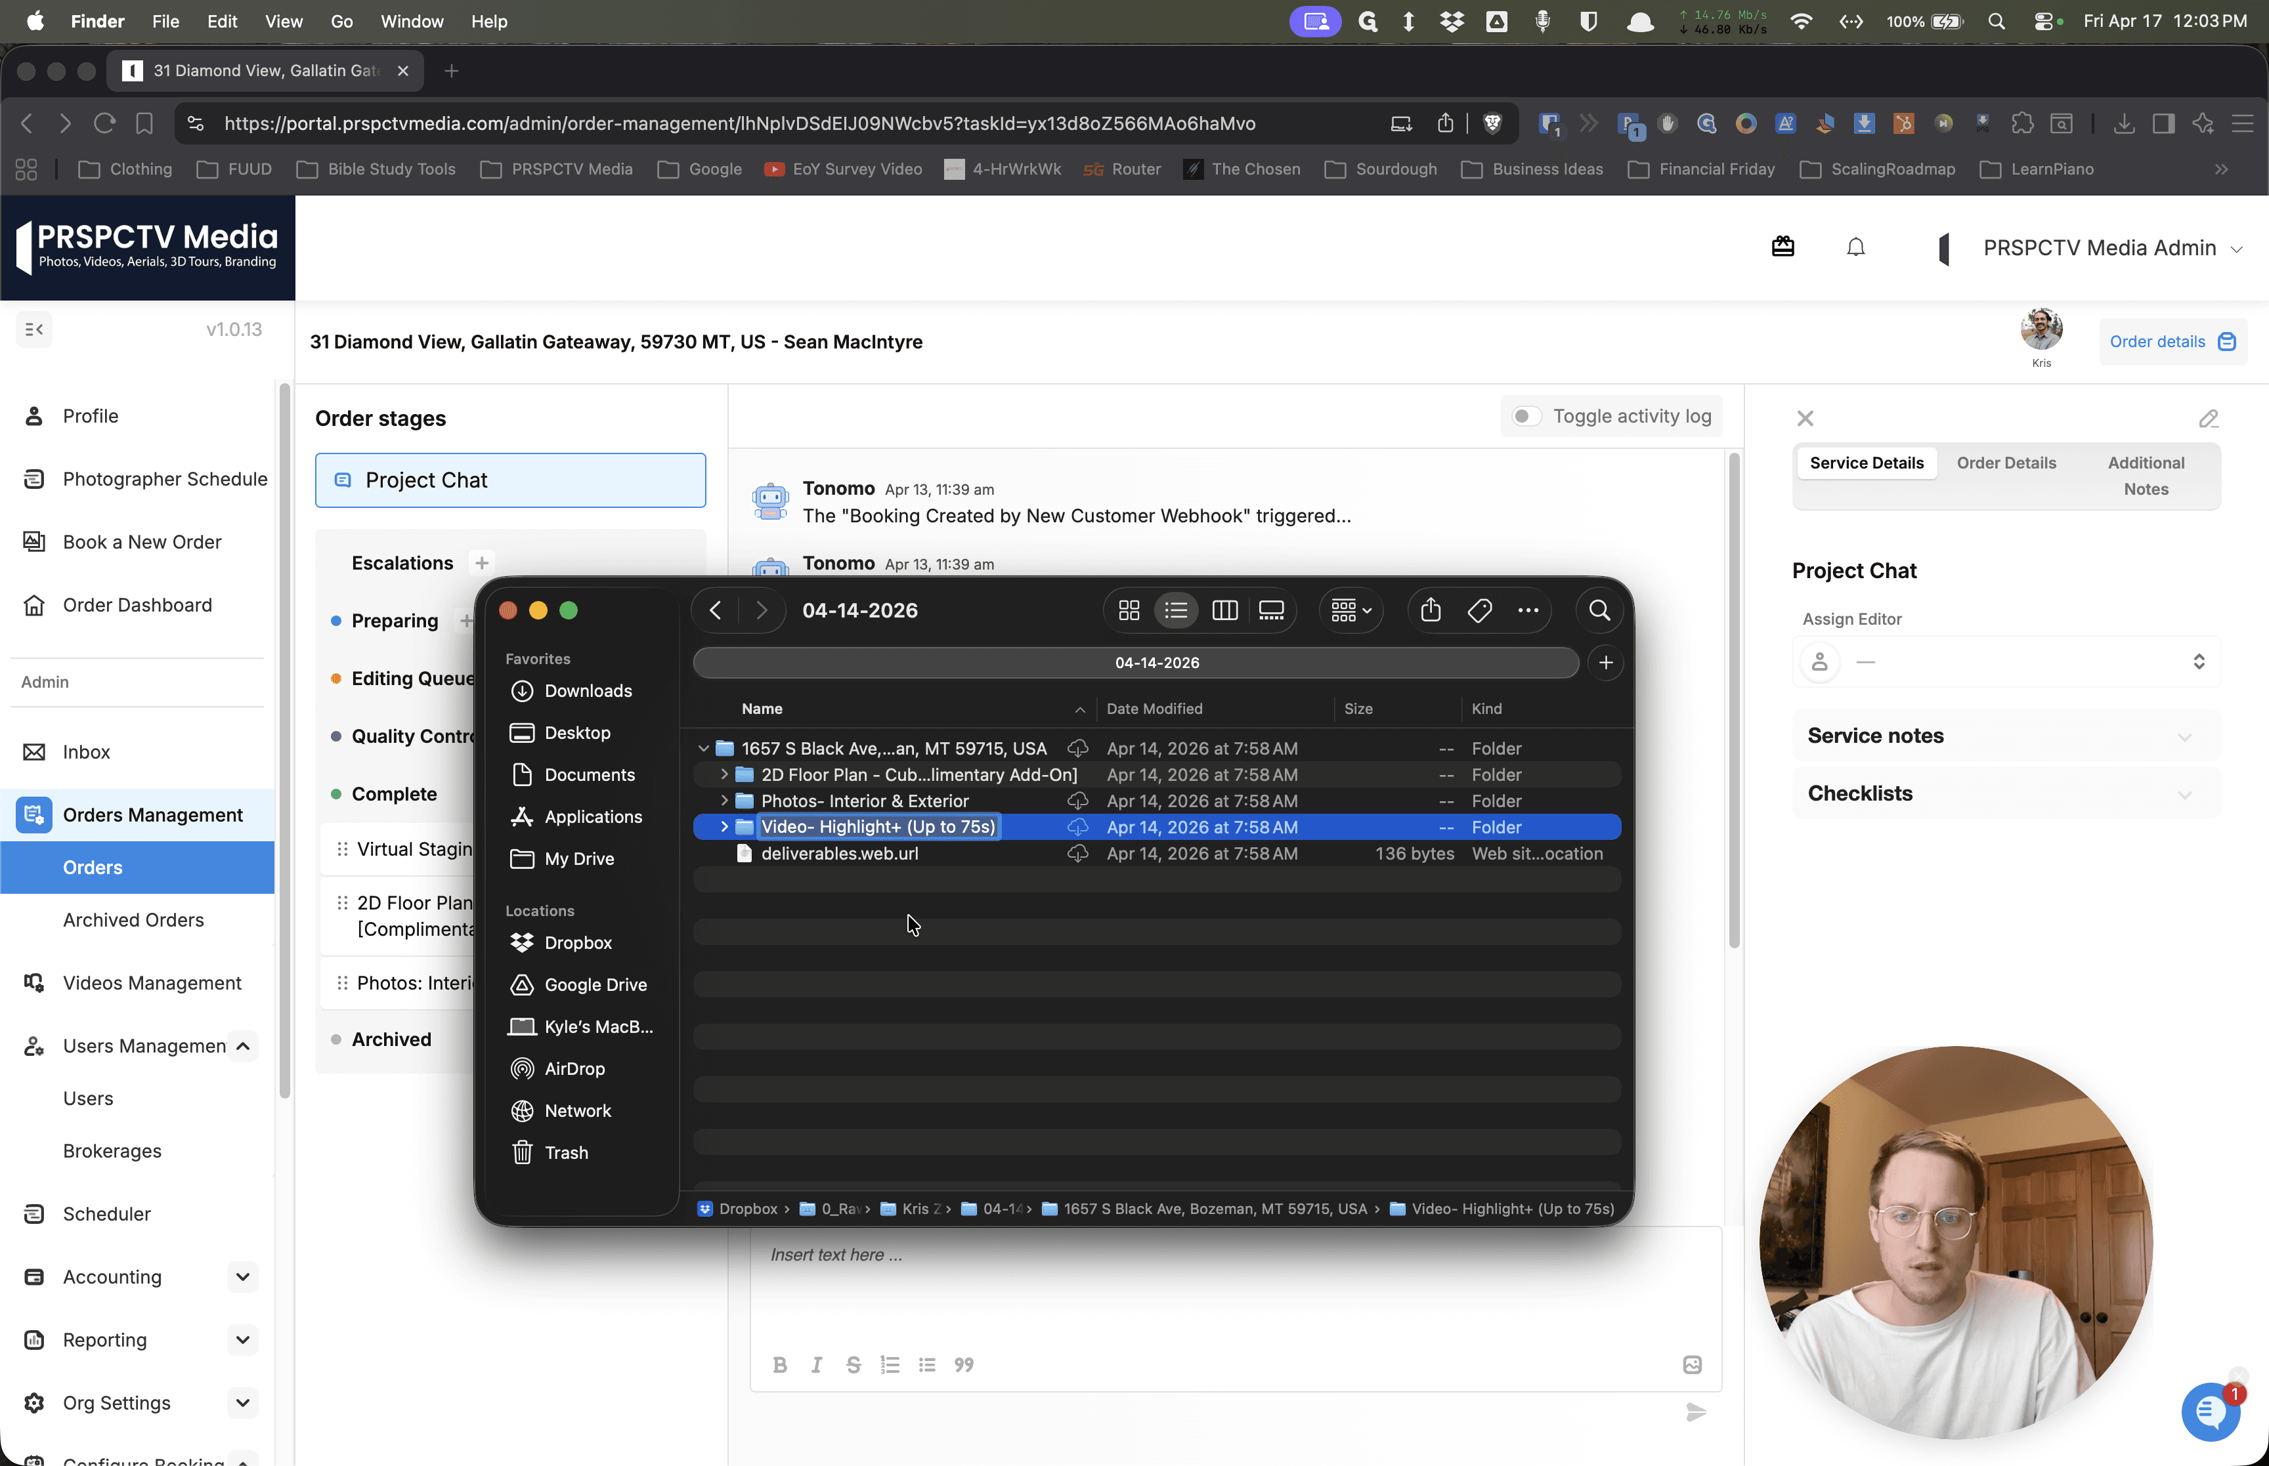Switch Finder to gallery view

click(x=1271, y=610)
